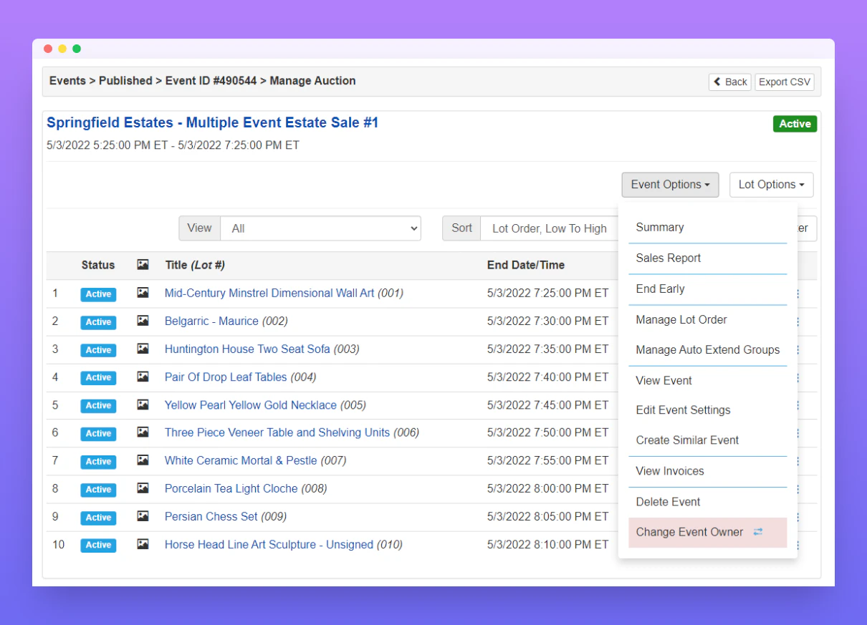Open the View filter dropdown showing All
Image resolution: width=867 pixels, height=625 pixels.
(x=320, y=228)
